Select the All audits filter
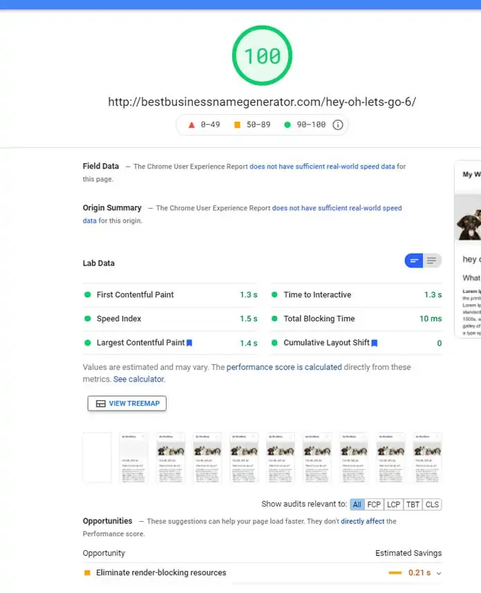Screen dimensions: 481x593 357,505
